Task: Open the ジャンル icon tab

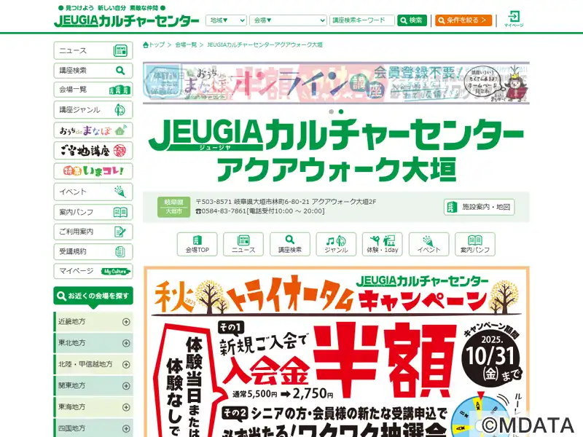Action: [336, 244]
